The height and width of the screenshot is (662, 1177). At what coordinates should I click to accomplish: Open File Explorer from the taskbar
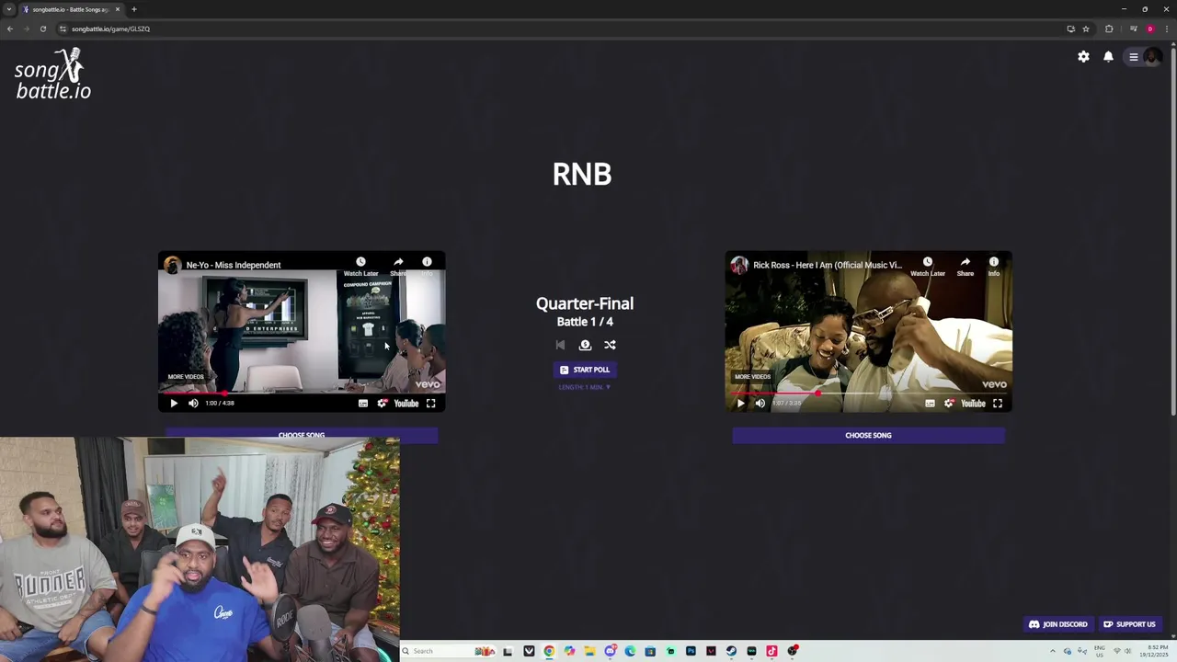(x=589, y=651)
